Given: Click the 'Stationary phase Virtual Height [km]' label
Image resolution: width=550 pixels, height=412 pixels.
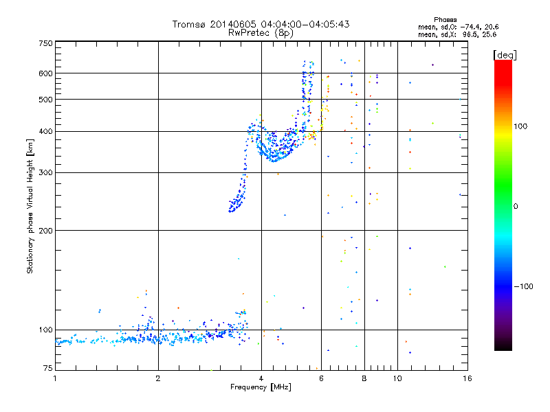Looking at the screenshot, I should [30, 206].
